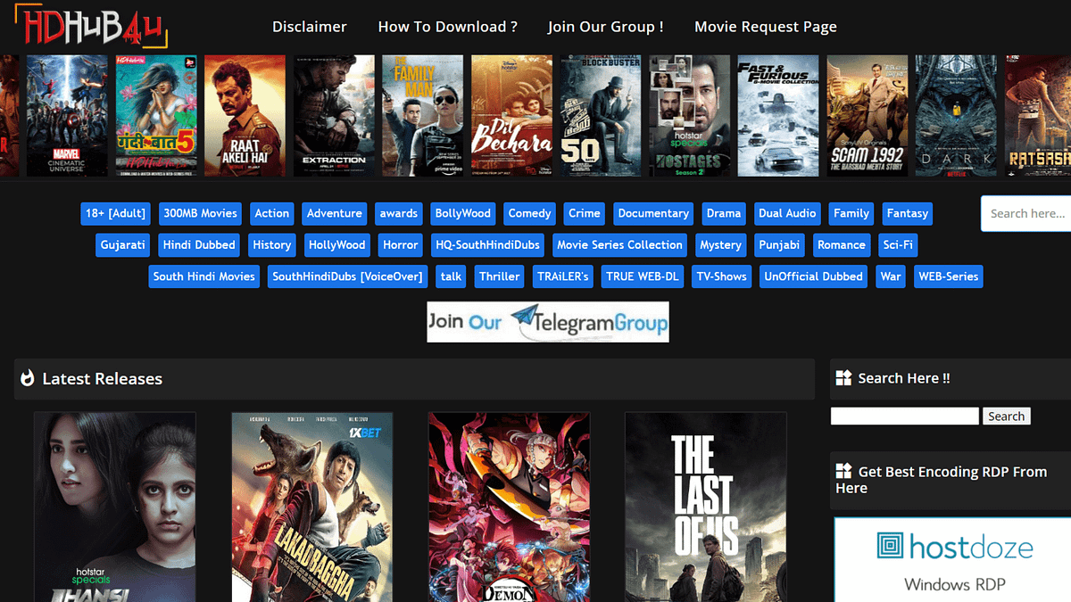Select the Hostages Season 2 poster

(690, 116)
